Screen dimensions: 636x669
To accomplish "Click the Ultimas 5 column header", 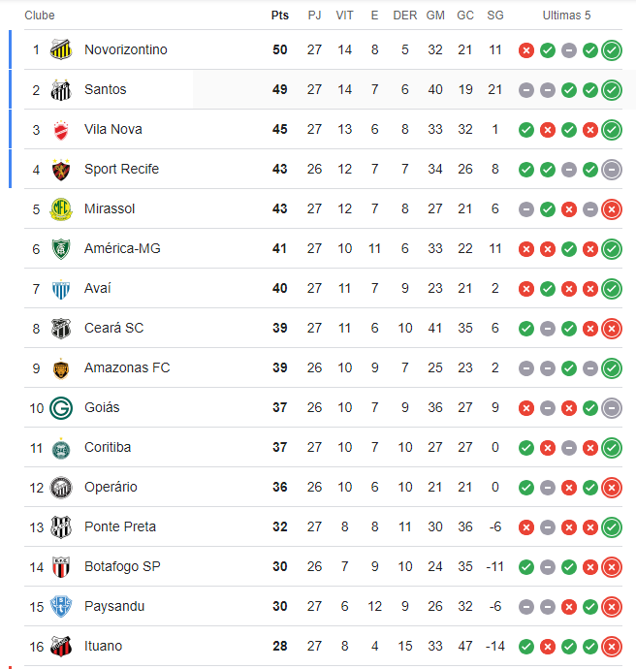I will tap(566, 16).
